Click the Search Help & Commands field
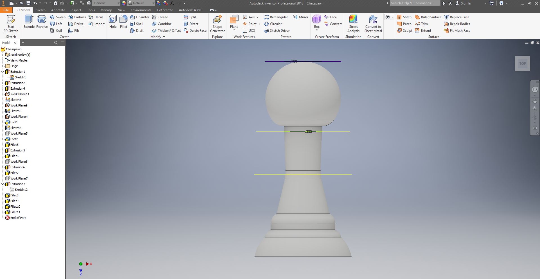540x279 pixels. tap(415, 3)
